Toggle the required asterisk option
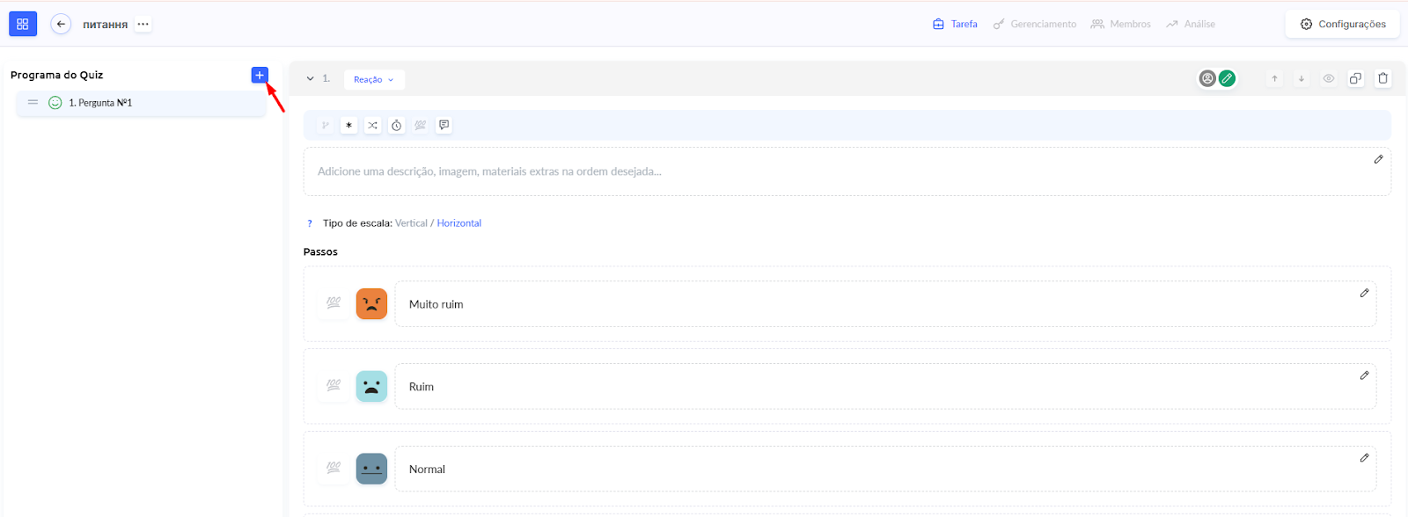Viewport: 1408px width, 517px height. click(349, 126)
